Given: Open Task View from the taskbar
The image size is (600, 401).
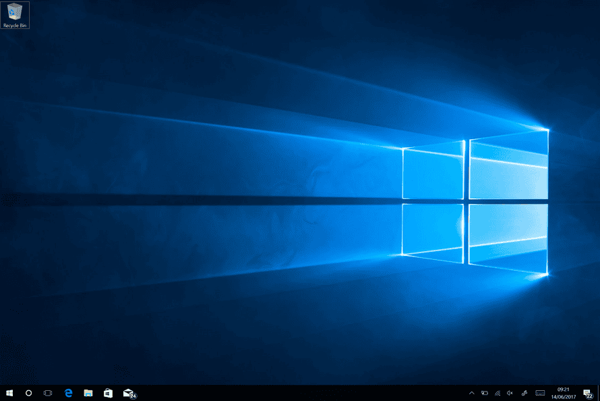Looking at the screenshot, I should pyautogui.click(x=49, y=392).
